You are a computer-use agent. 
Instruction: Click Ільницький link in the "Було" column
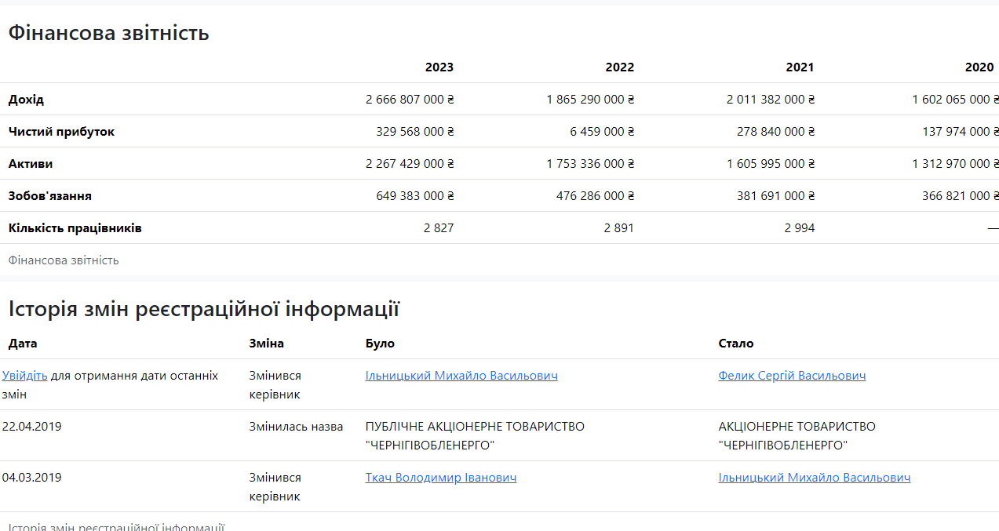click(x=461, y=376)
